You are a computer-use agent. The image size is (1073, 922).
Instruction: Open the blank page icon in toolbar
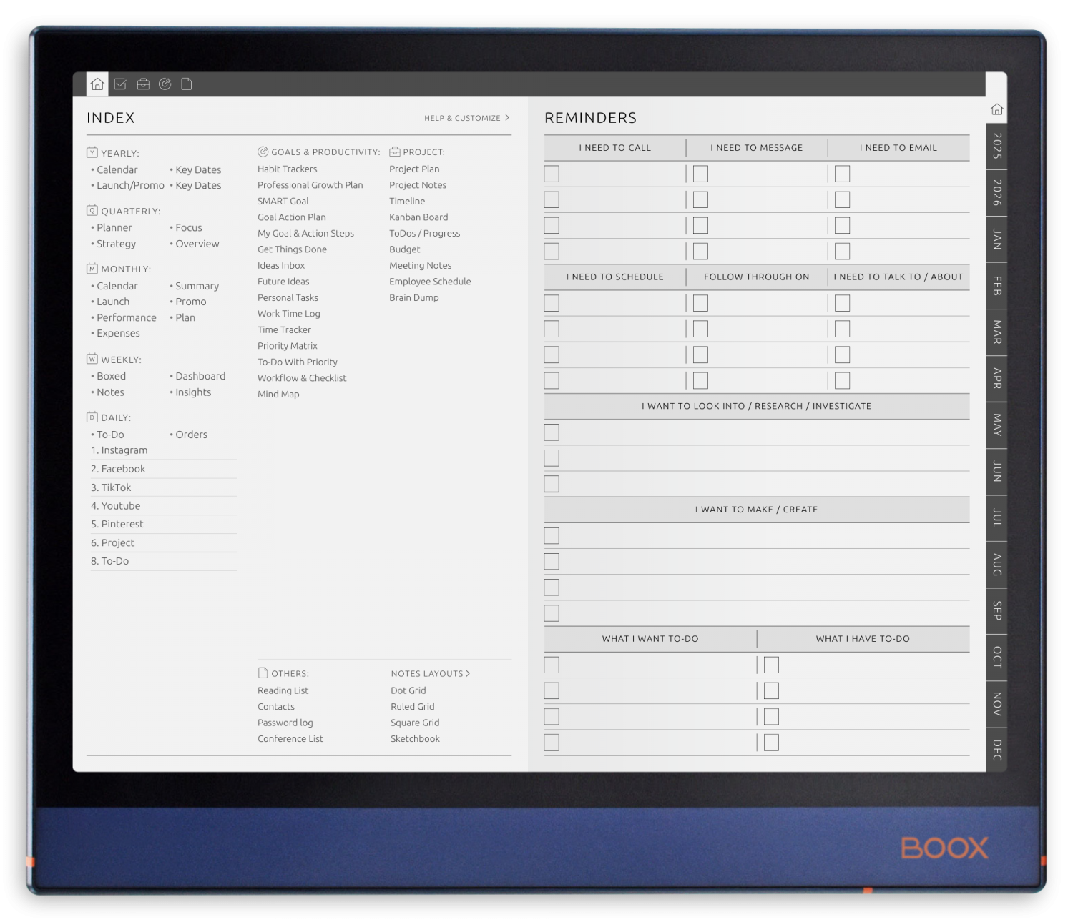[x=187, y=84]
